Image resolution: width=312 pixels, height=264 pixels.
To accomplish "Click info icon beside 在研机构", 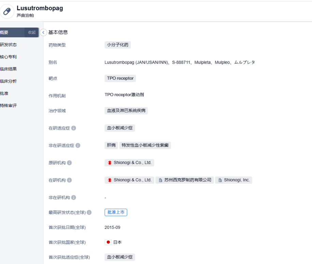I will (69, 180).
